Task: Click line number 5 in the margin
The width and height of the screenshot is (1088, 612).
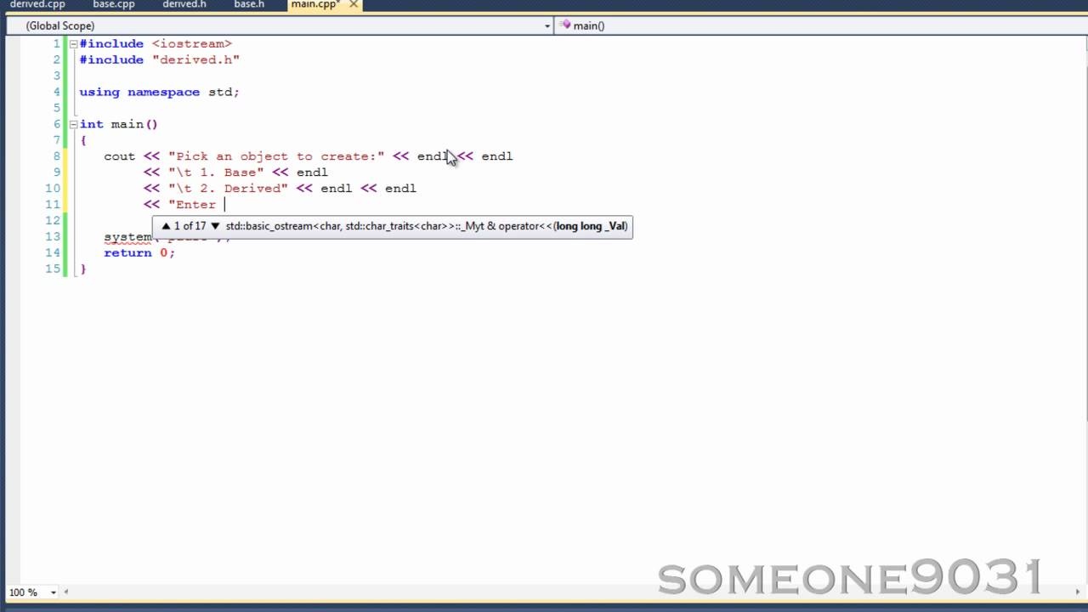Action: pos(56,108)
